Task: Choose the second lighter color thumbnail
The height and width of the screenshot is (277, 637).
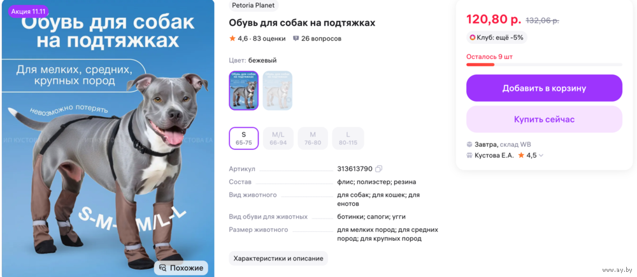Action: point(278,90)
